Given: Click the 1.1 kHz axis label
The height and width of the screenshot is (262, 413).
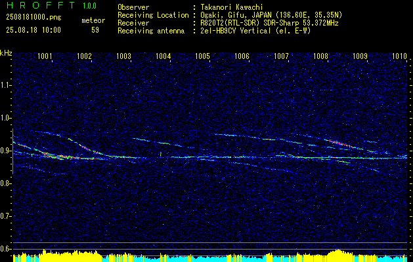Looking at the screenshot, I should point(6,85).
